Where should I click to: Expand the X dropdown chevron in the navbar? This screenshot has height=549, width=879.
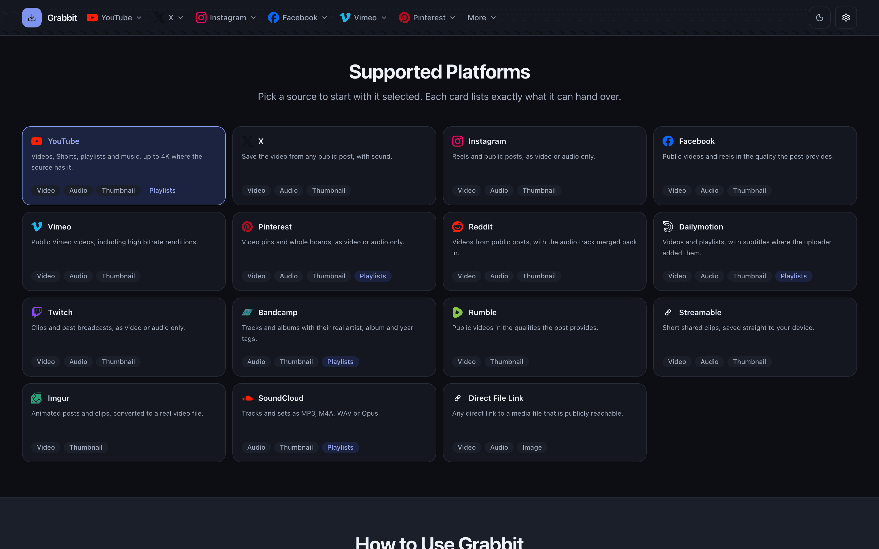(x=180, y=18)
